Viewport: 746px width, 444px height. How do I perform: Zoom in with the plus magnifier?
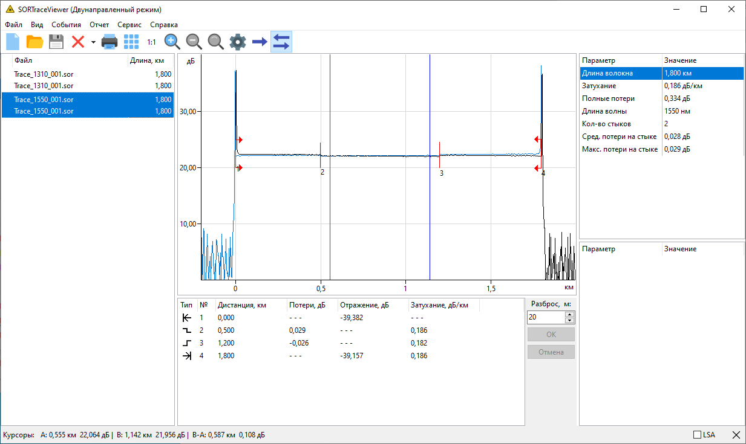172,42
